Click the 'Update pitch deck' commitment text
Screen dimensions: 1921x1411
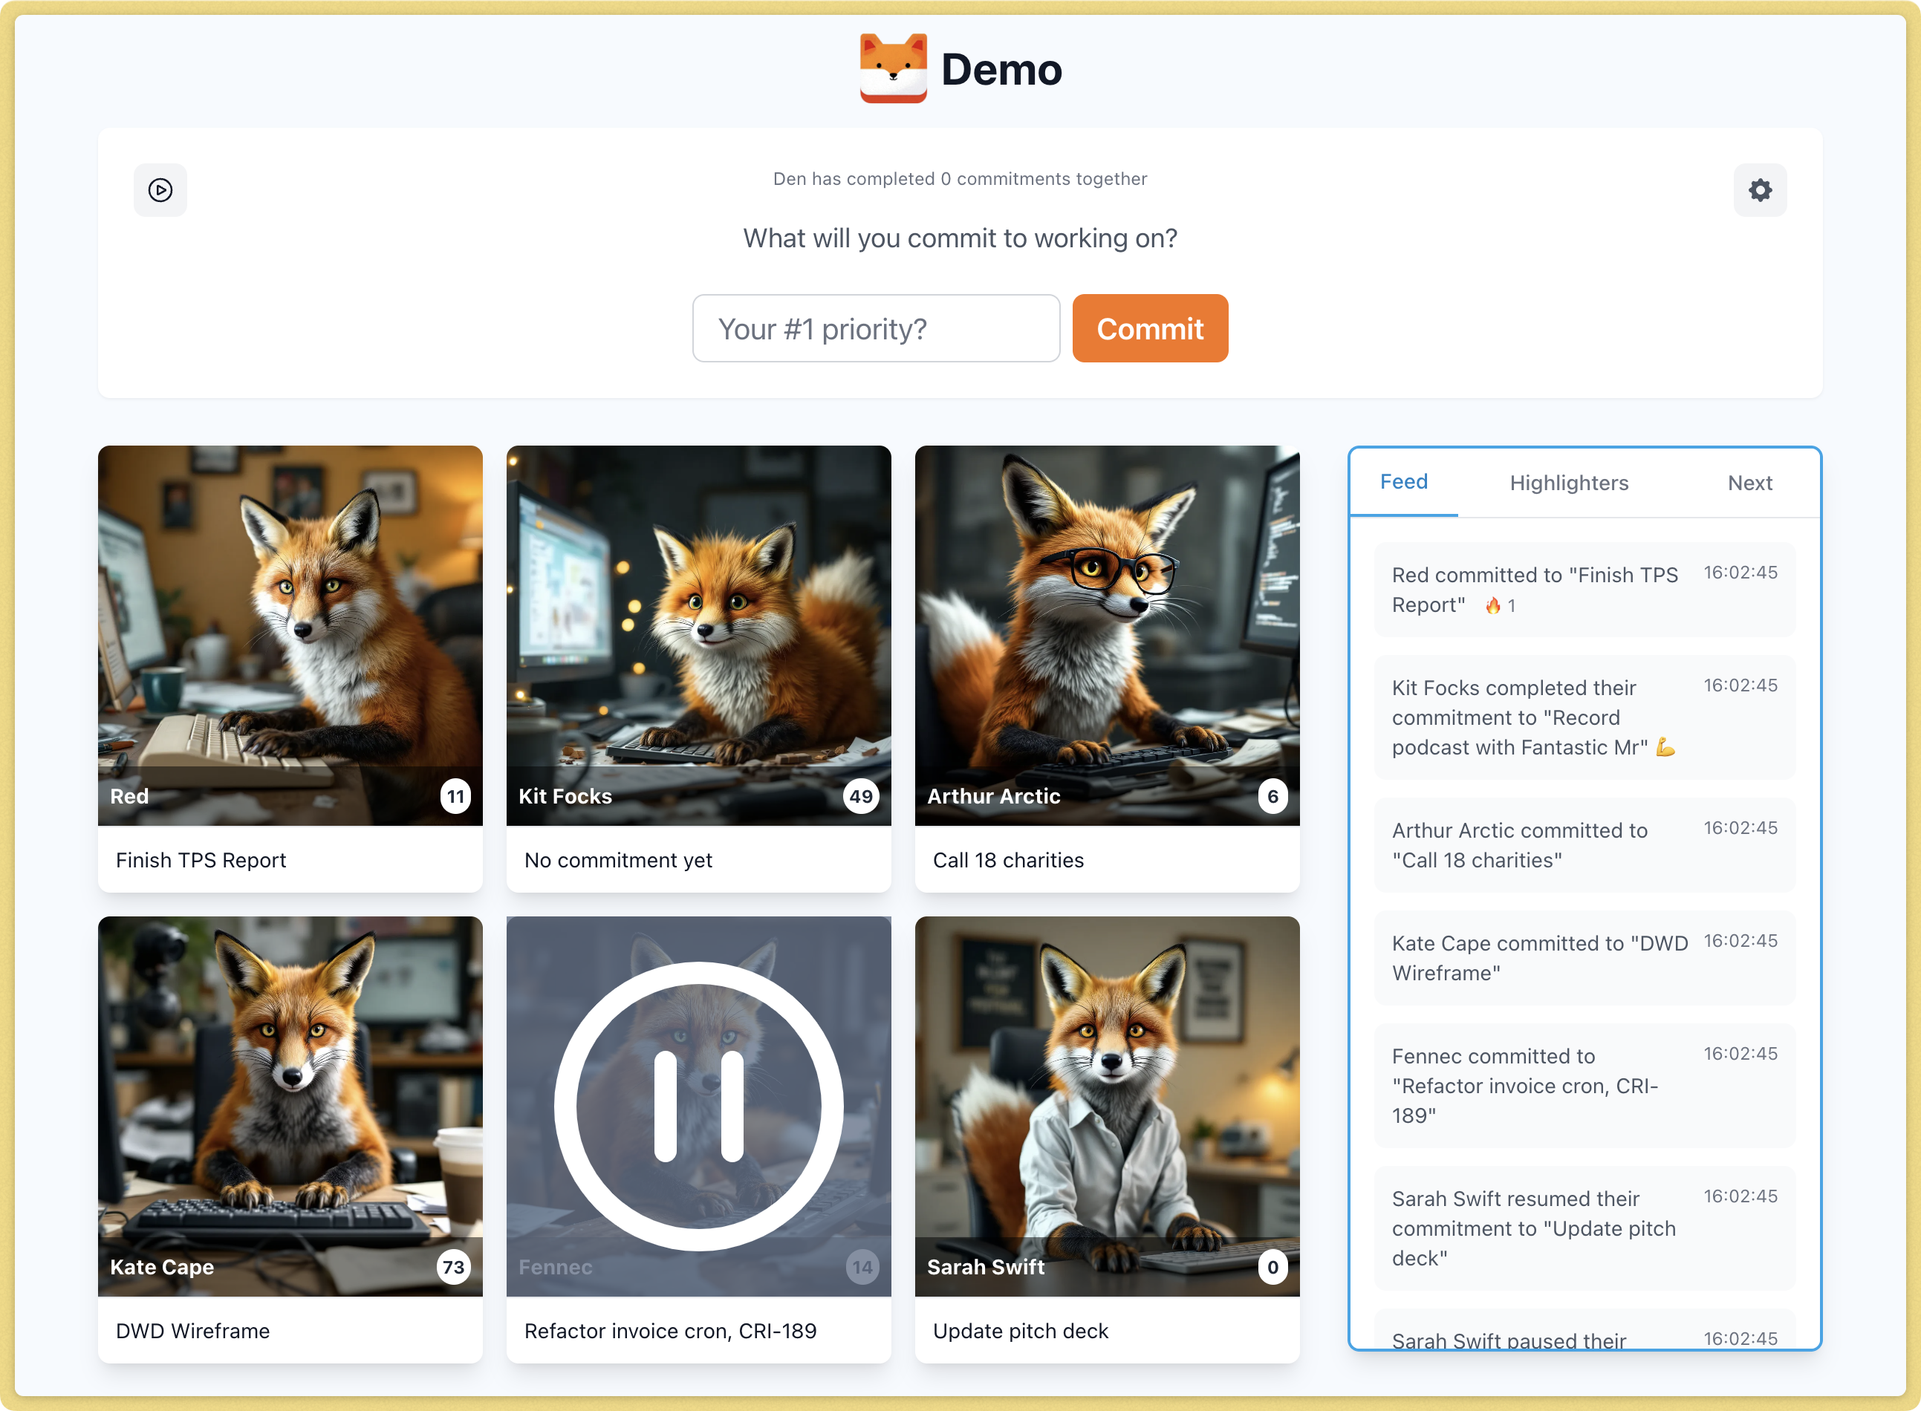click(x=1021, y=1331)
